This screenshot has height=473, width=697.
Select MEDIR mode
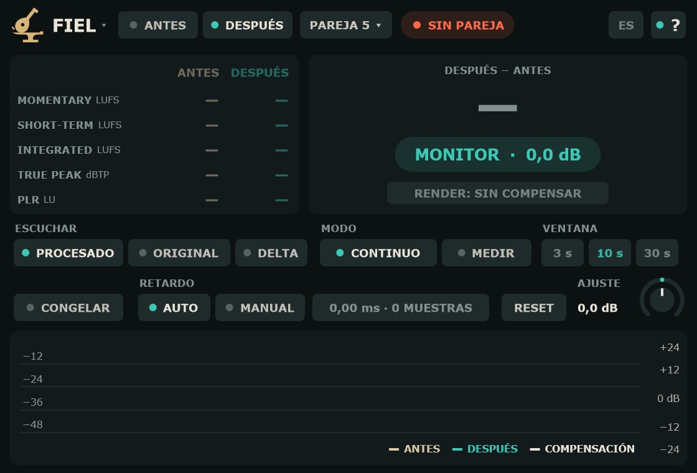click(x=487, y=253)
